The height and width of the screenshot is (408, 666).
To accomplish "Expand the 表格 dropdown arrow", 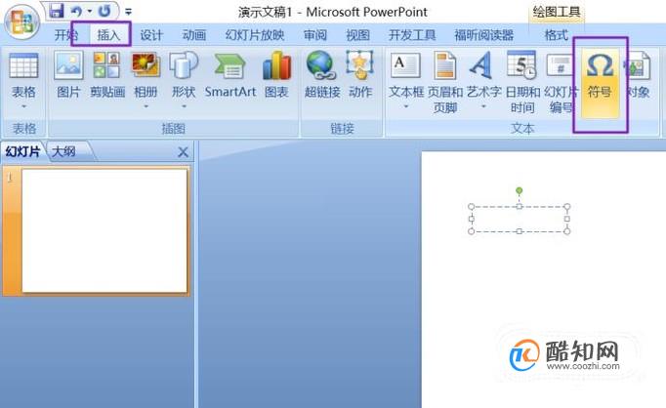I will click(x=23, y=106).
